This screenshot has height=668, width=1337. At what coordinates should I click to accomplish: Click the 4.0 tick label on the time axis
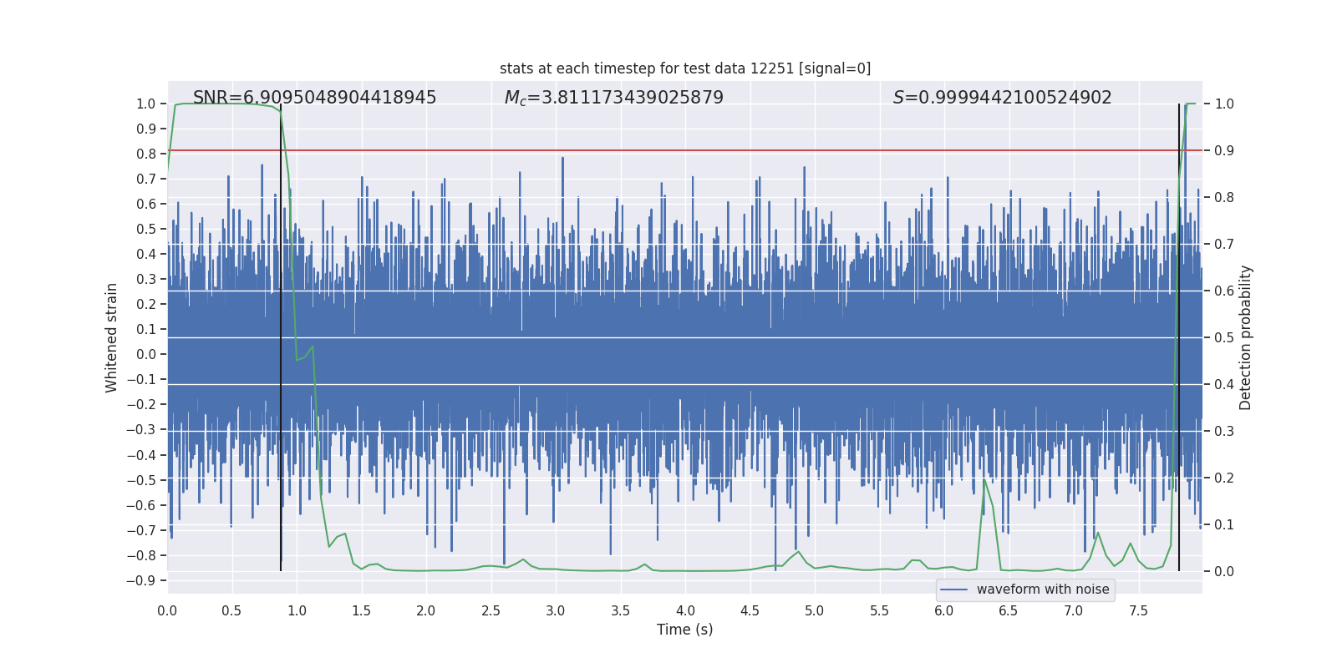[685, 610]
